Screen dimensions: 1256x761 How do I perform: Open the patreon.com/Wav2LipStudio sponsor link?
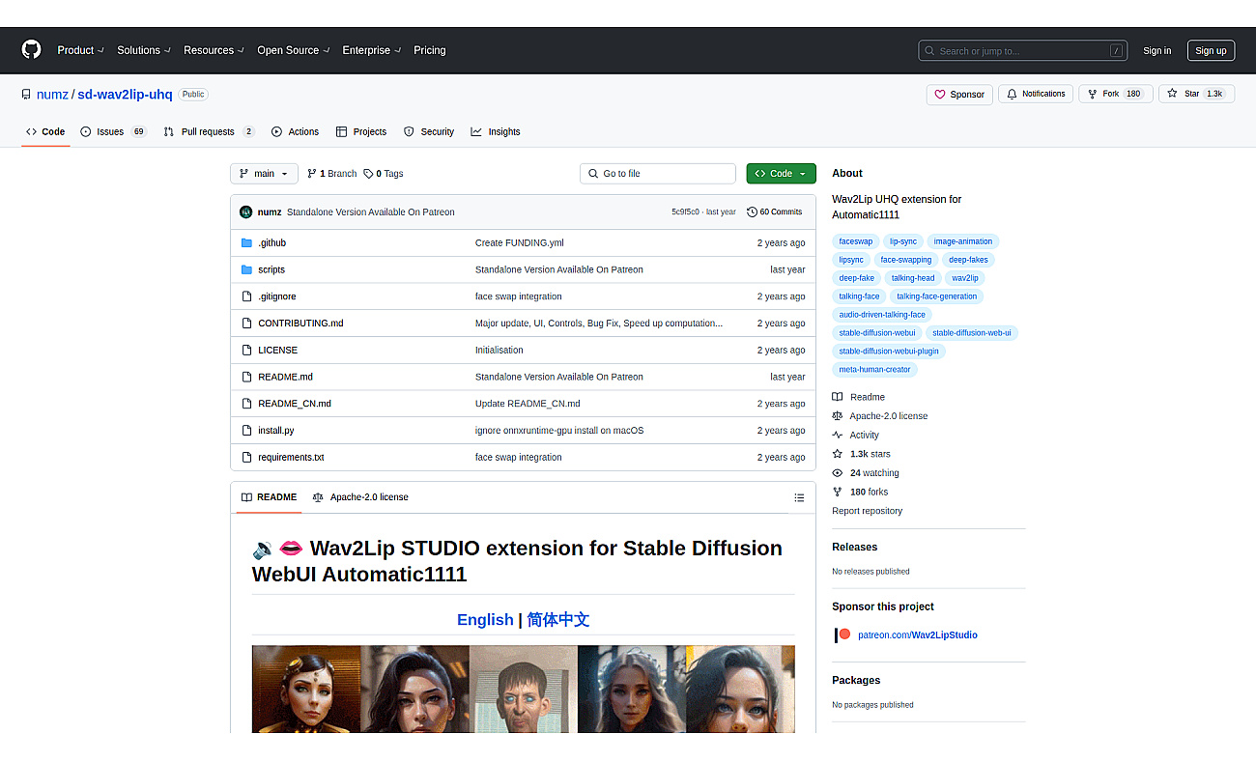click(917, 635)
